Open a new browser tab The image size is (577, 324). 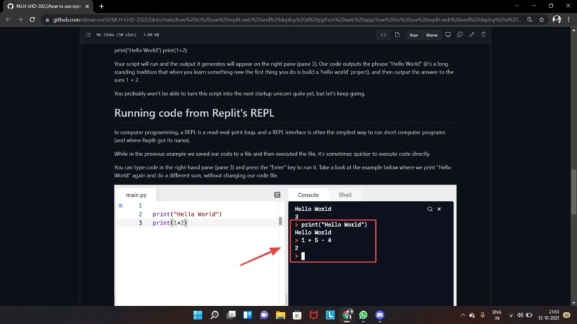coord(101,6)
